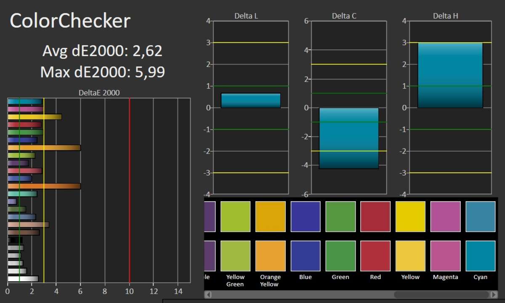Pick the lower target Yellow Green swatch
The width and height of the screenshot is (505, 303).
pos(235,256)
